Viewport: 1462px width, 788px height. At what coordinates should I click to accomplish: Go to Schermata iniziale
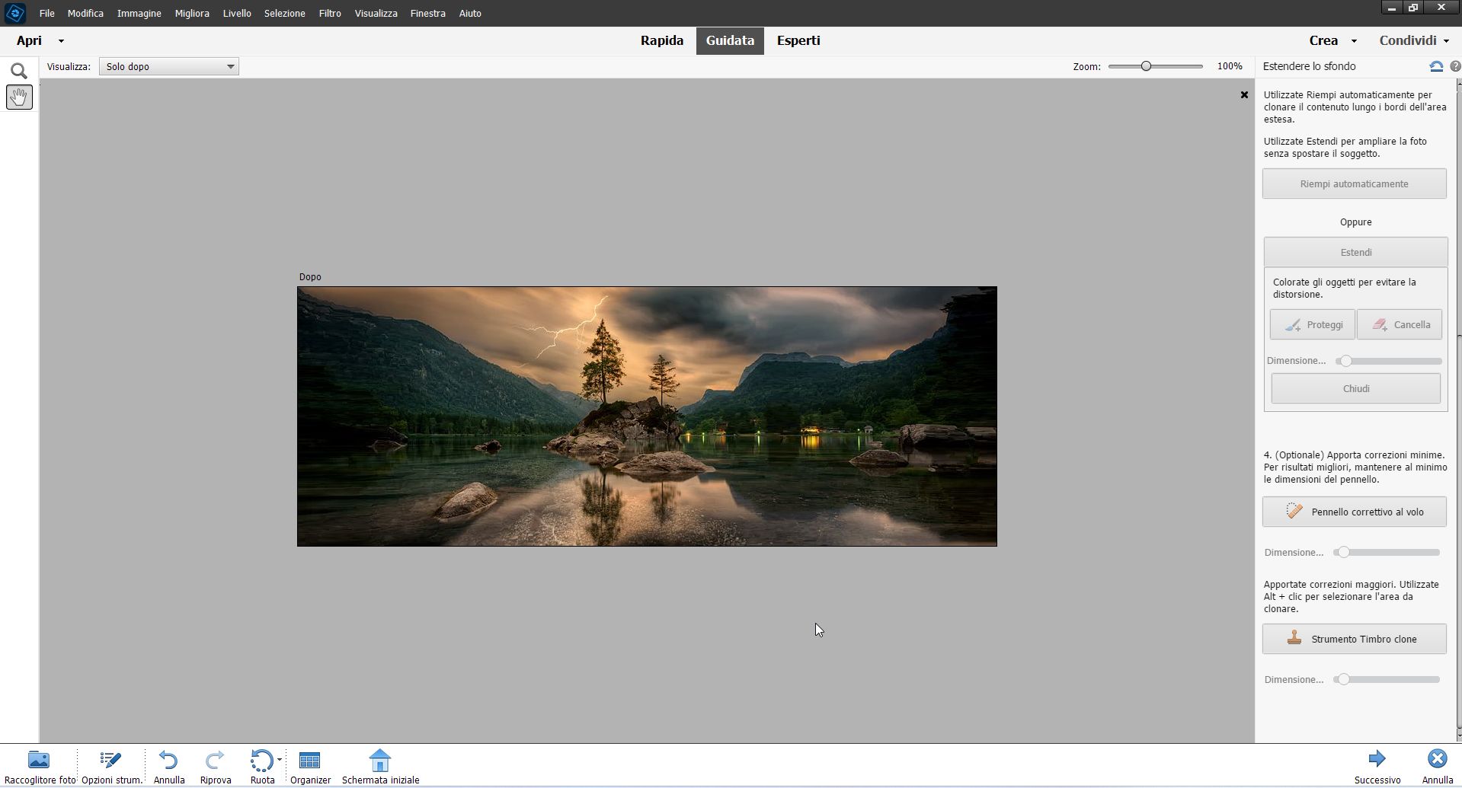[x=380, y=767]
